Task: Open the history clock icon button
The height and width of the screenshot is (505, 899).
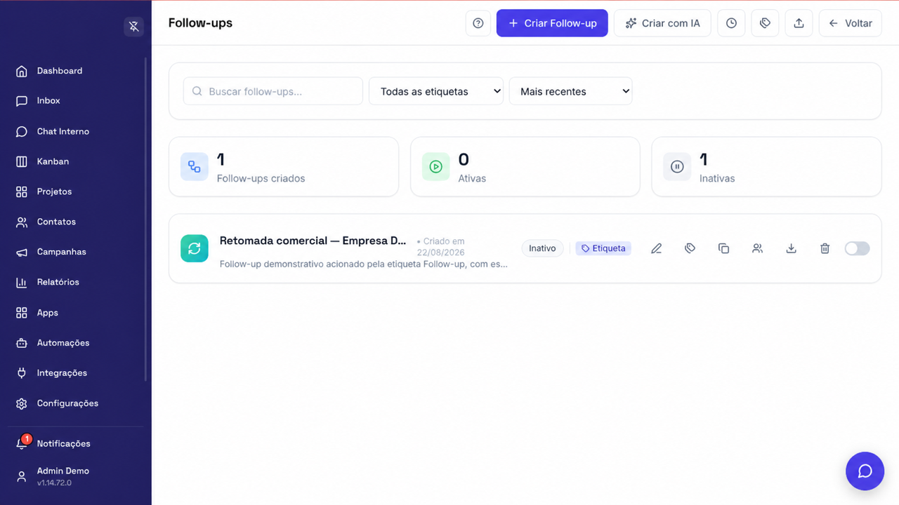Action: click(x=731, y=23)
